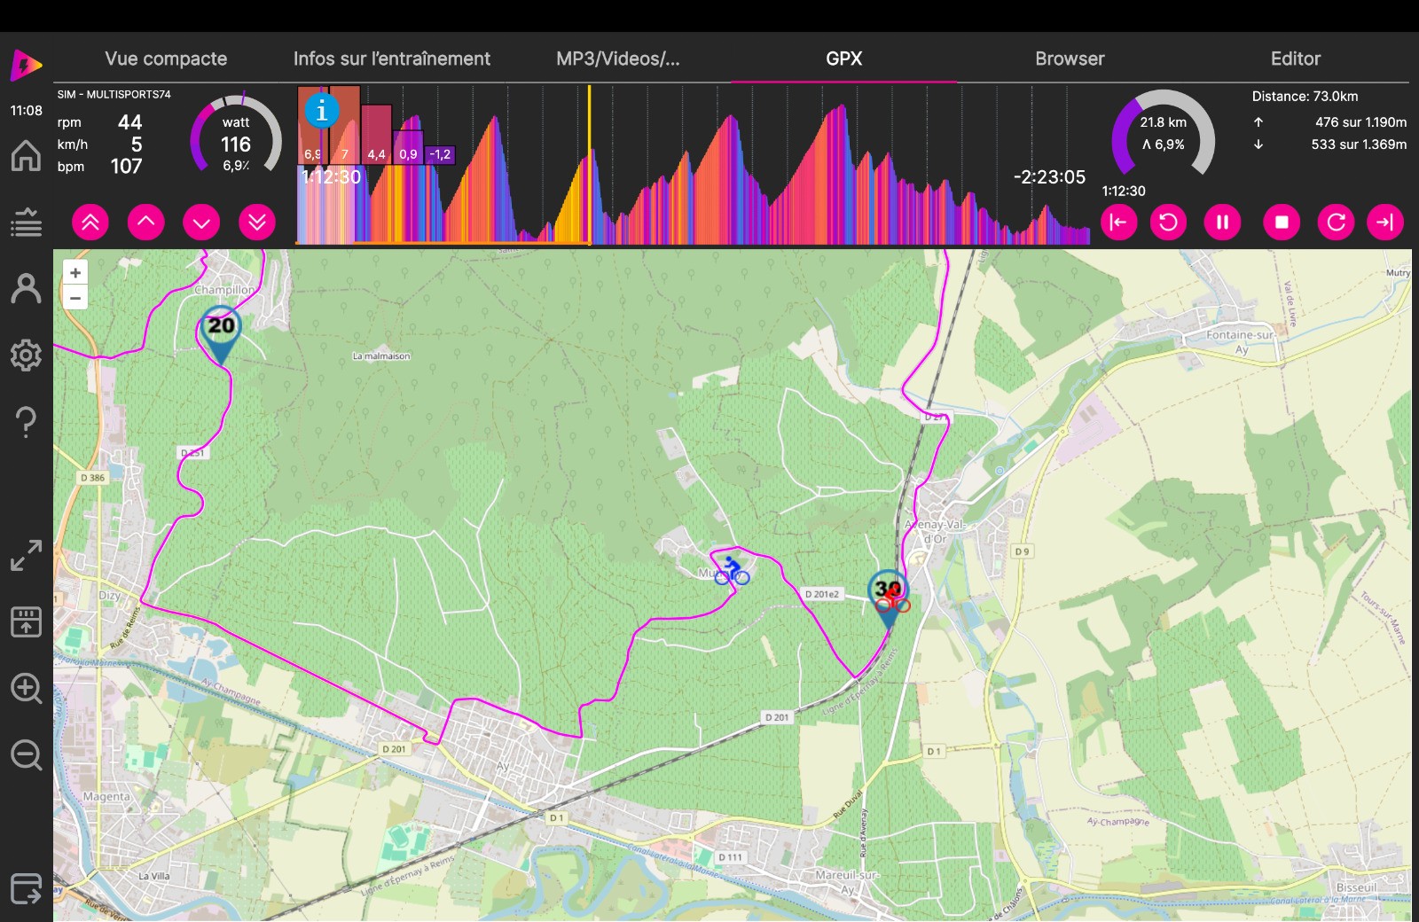
Task: Switch to the Browser tab
Action: coord(1070,59)
